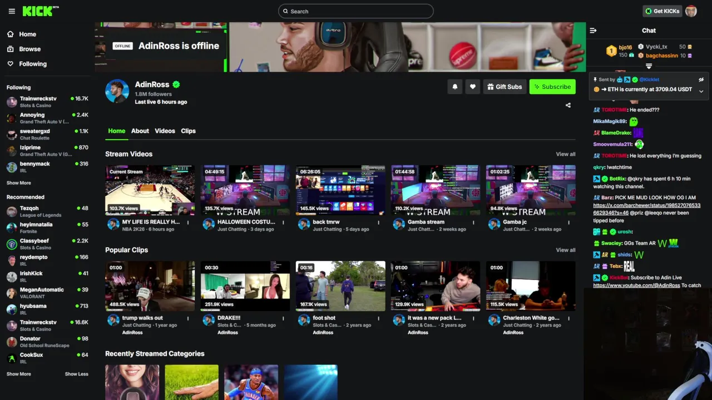This screenshot has height=400, width=712.
Task: Click the share icon below Subscribe
Action: pyautogui.click(x=568, y=105)
